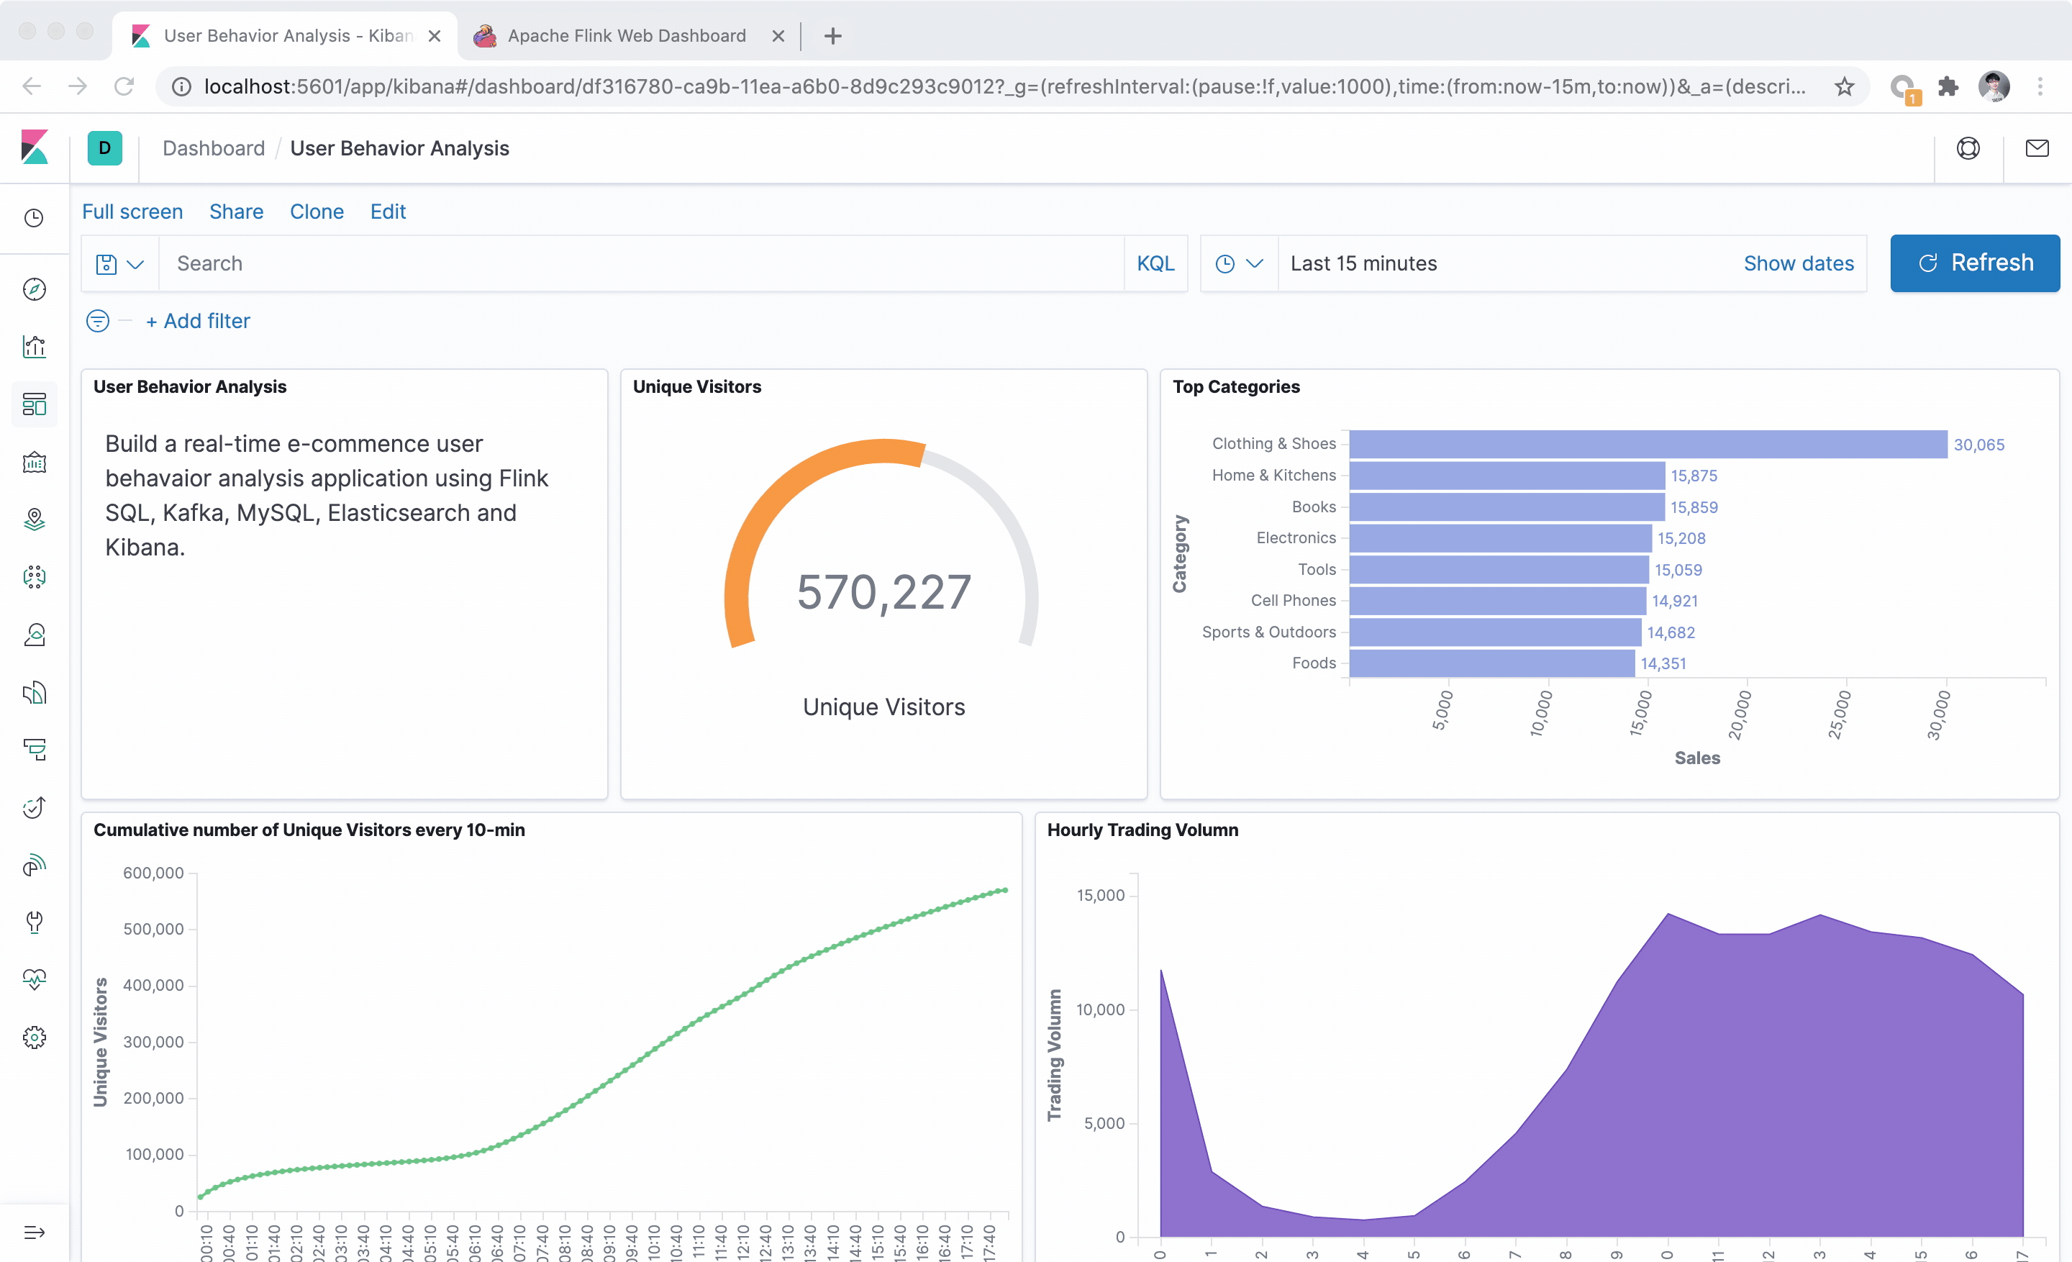Open the newsfeed mail icon
Image resolution: width=2072 pixels, height=1262 pixels.
[2037, 149]
